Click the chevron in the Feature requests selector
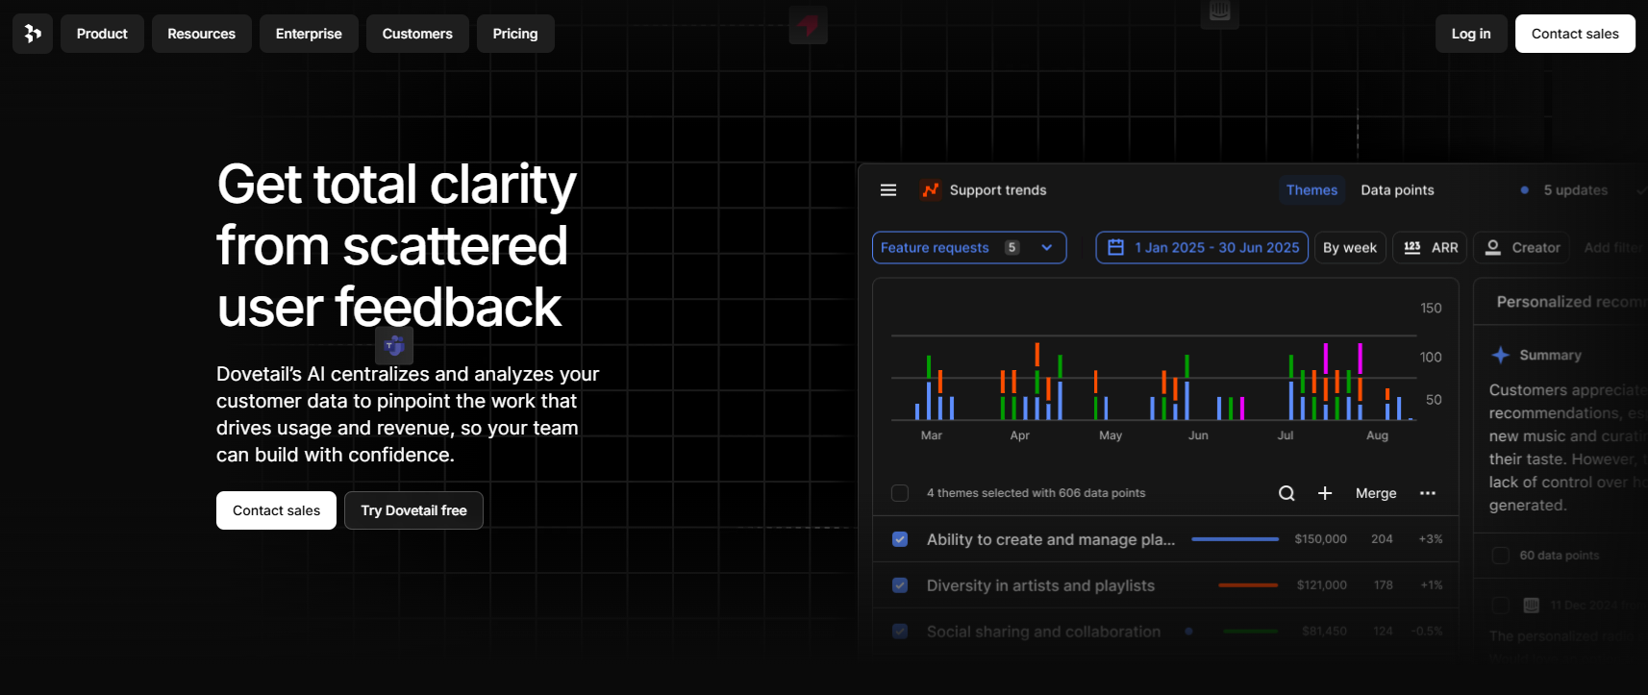1648x695 pixels. pyautogui.click(x=1047, y=247)
